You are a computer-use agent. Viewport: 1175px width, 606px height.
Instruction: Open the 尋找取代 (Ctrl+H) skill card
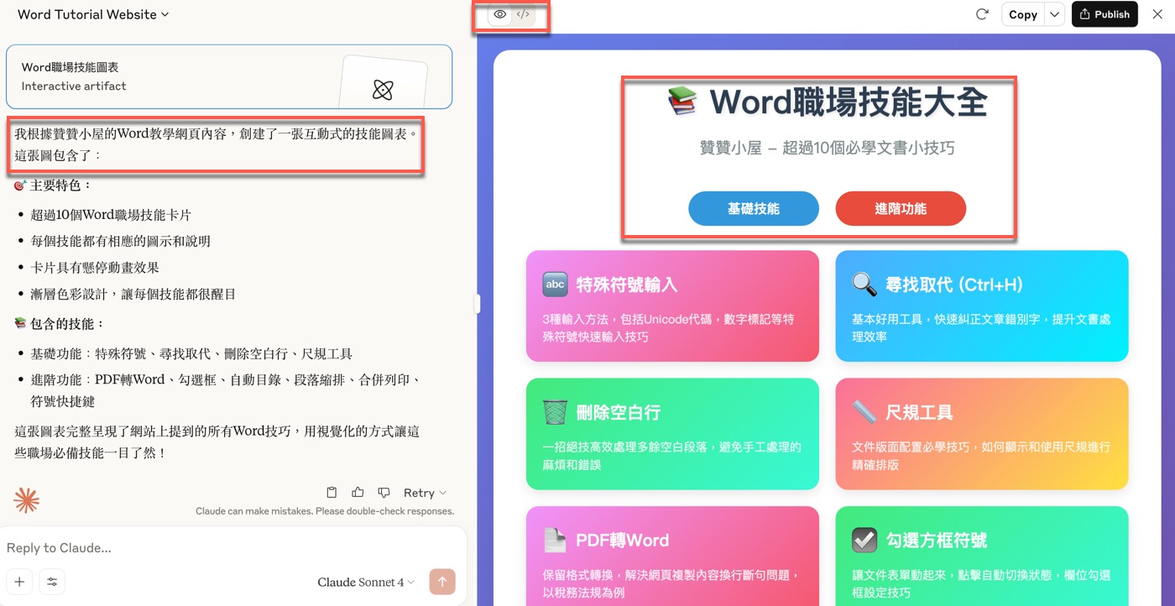982,306
